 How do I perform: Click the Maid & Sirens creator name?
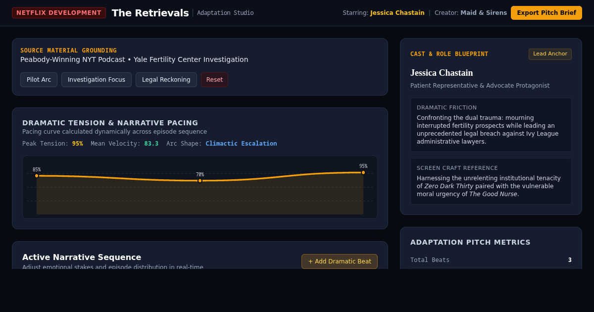tap(484, 13)
